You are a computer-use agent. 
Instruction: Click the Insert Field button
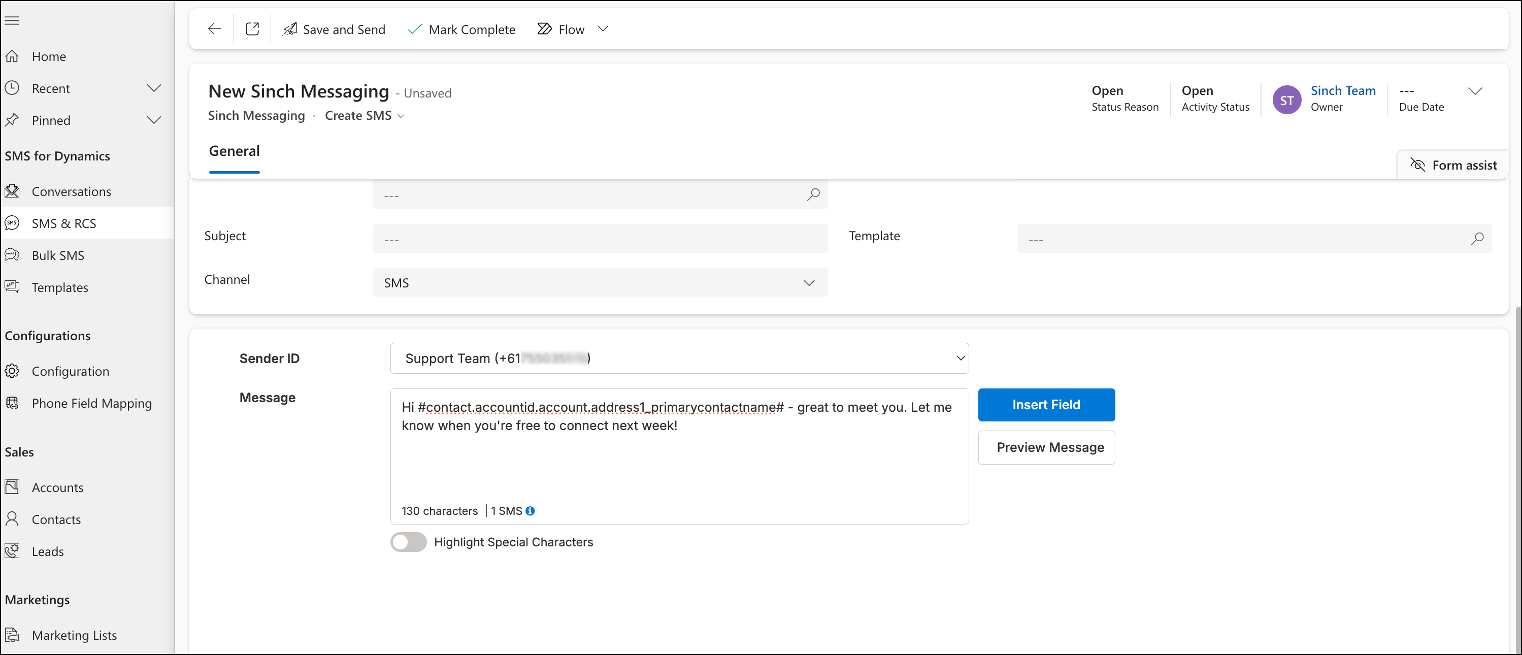click(1046, 405)
